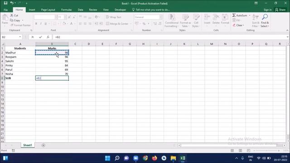Show hidden system tray icons chevron
The image size is (290, 163).
pyautogui.click(x=237, y=158)
